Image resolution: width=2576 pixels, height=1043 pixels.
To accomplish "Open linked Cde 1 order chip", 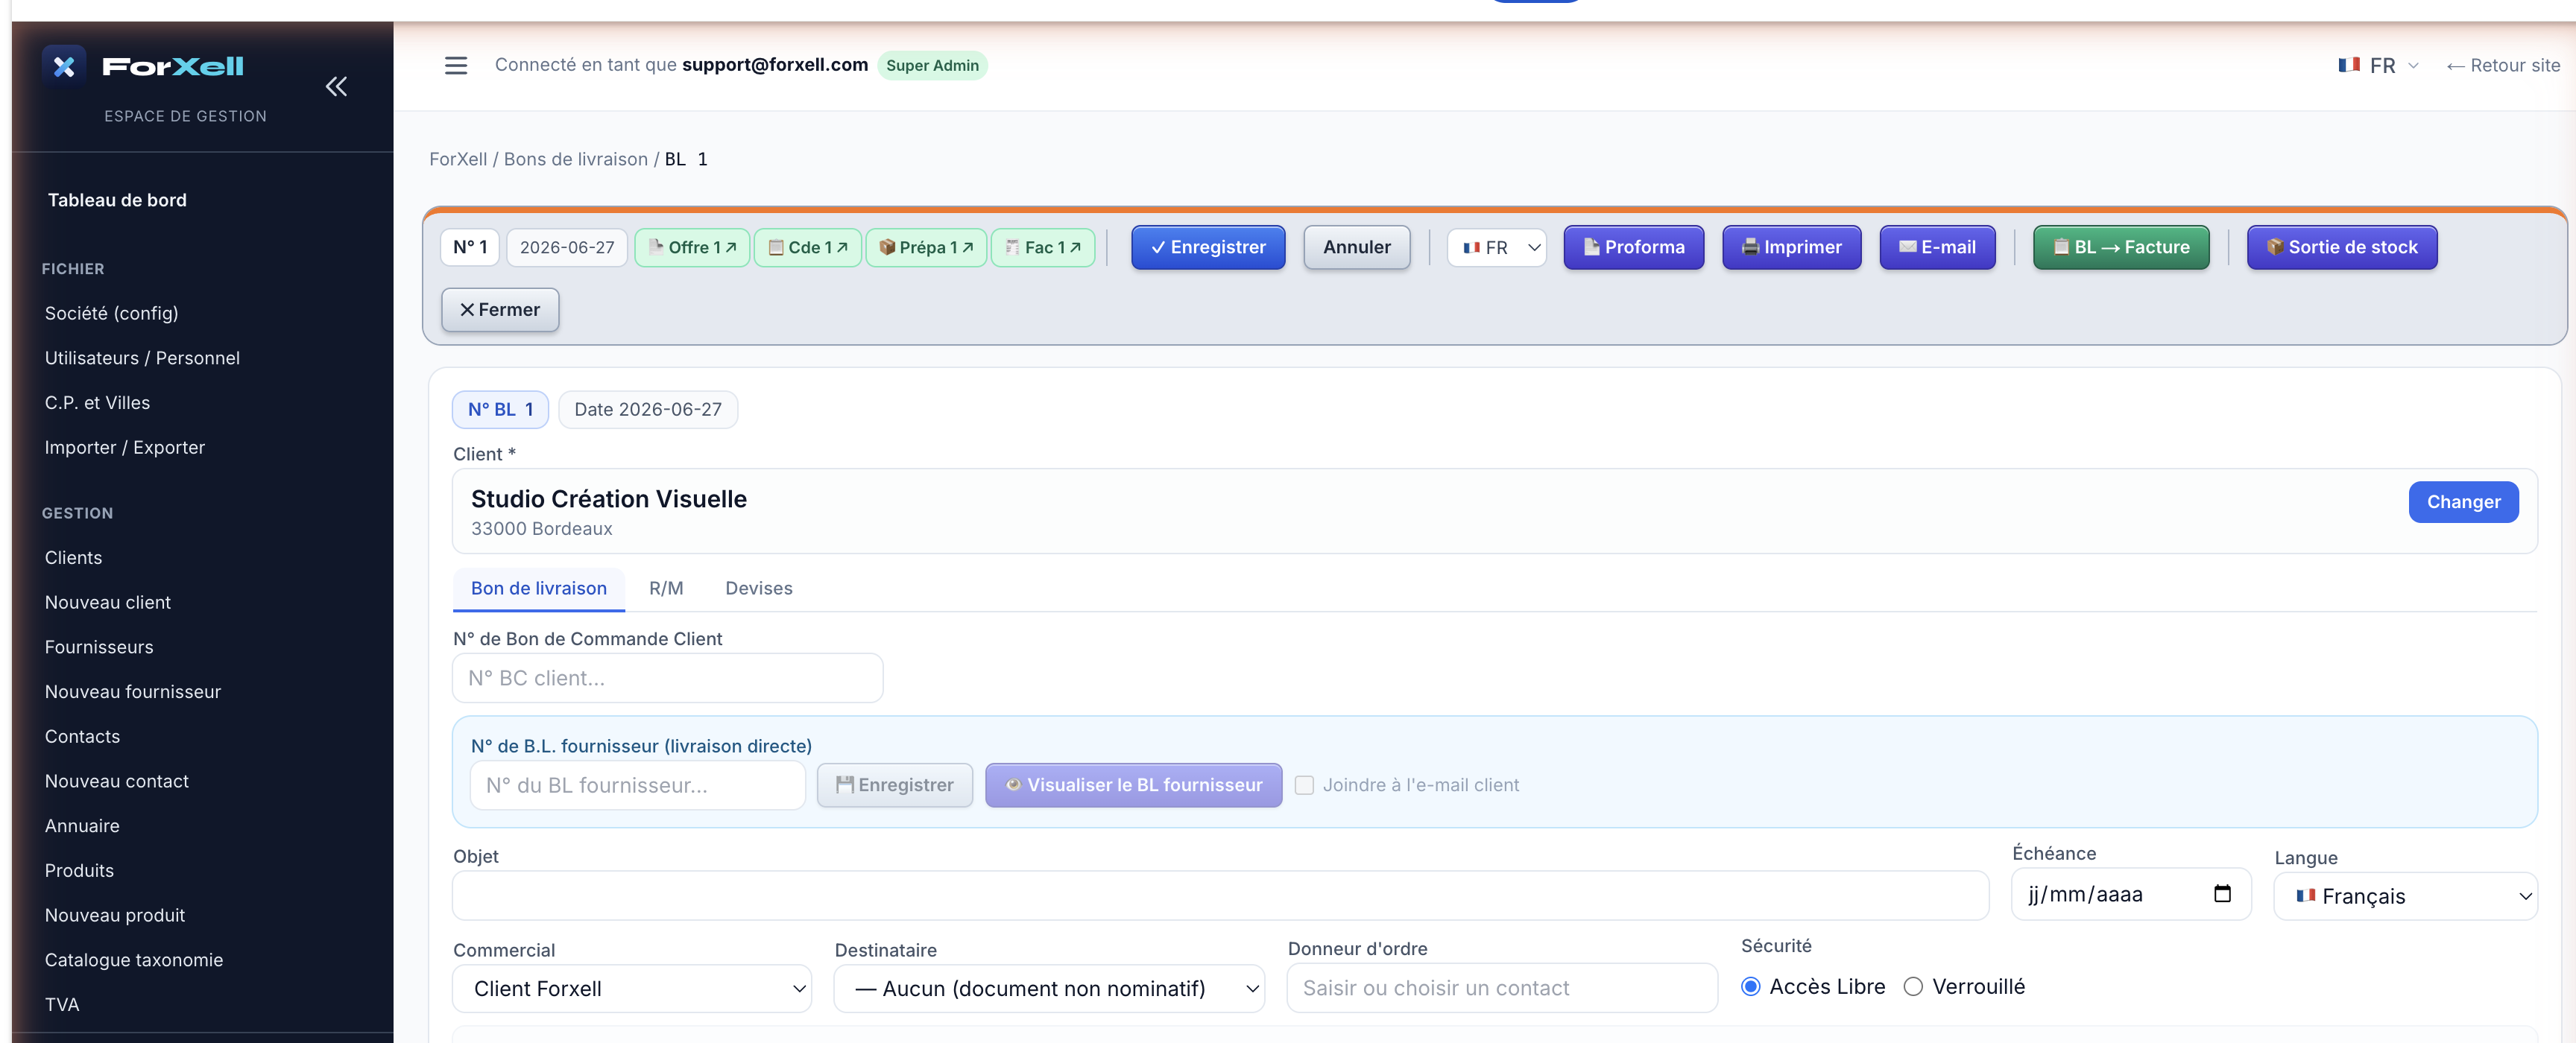I will 808,248.
